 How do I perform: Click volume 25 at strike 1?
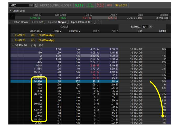coord(78,53)
